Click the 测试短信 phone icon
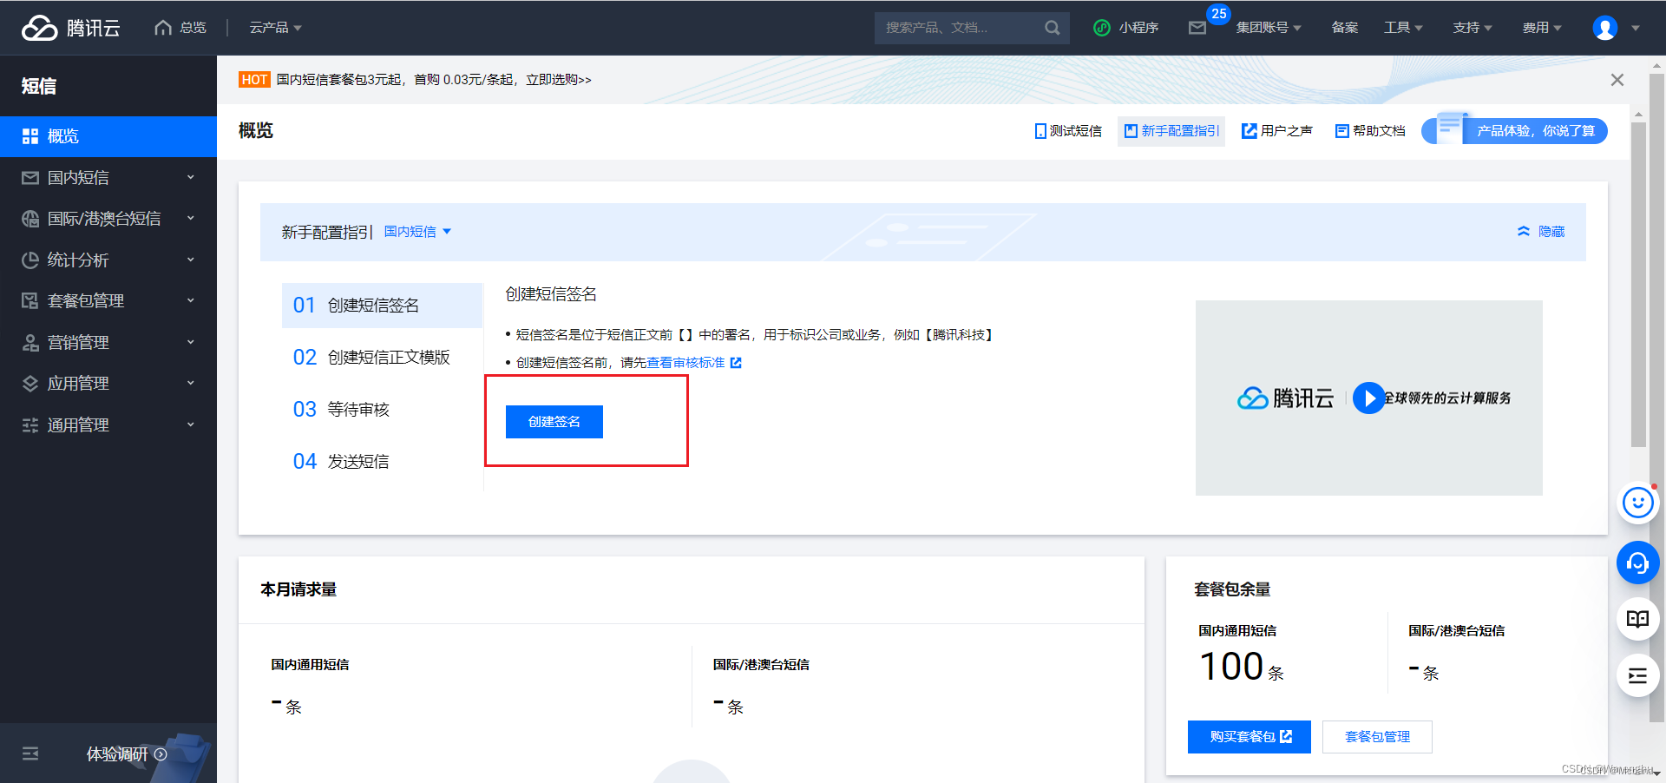This screenshot has width=1666, height=783. click(x=1040, y=131)
